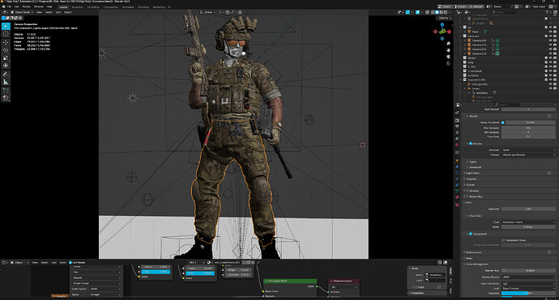Select the 3D Cursor tool
The height and width of the screenshot is (300, 559).
(x=6, y=34)
